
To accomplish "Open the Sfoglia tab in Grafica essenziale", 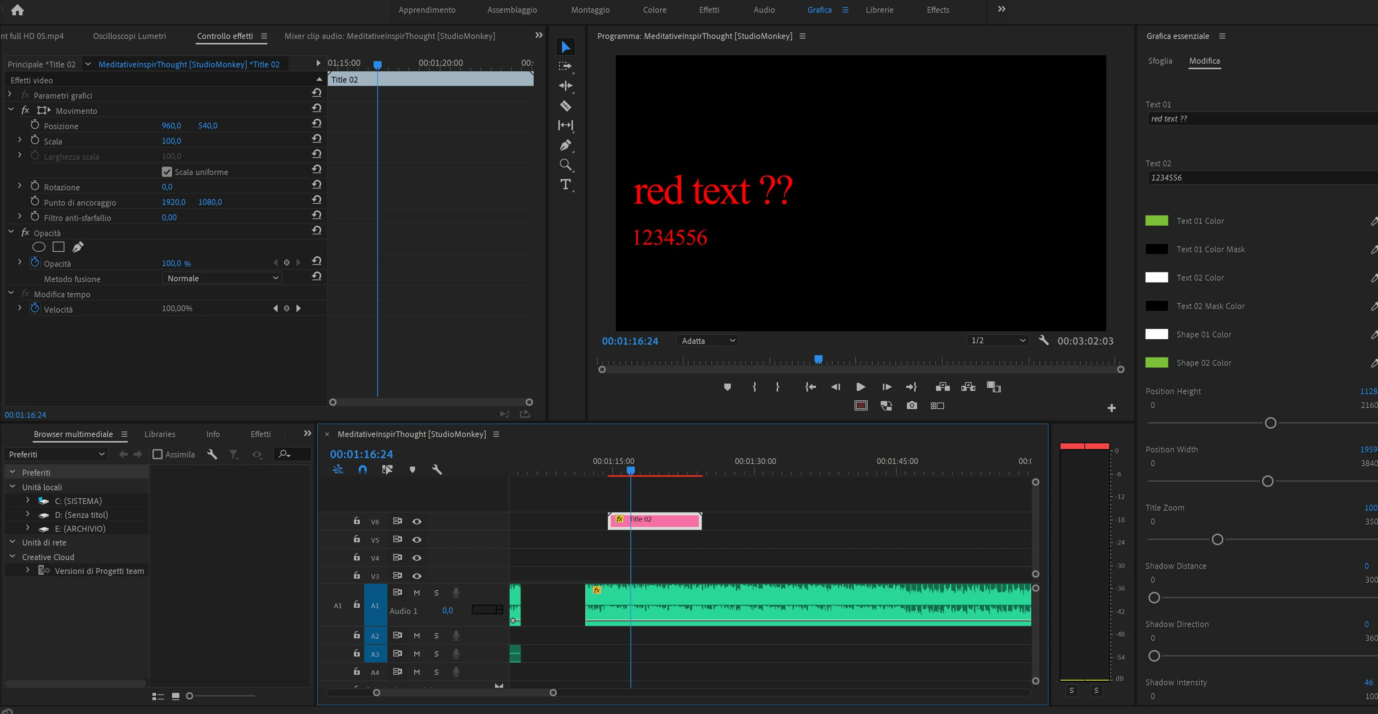I will click(1160, 61).
